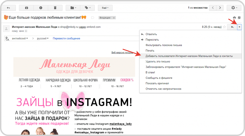Screen dimensions: 245x136
Task: Open the Ещё (More) dropdown
Action: pyautogui.click(x=105, y=8)
